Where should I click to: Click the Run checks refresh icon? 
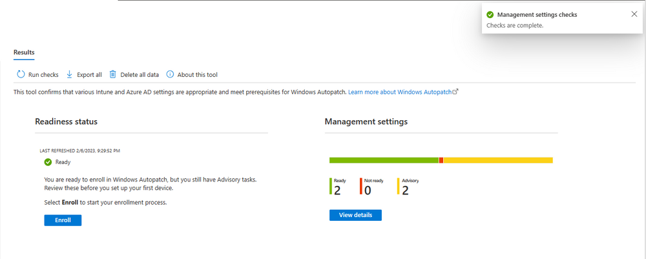tap(21, 74)
